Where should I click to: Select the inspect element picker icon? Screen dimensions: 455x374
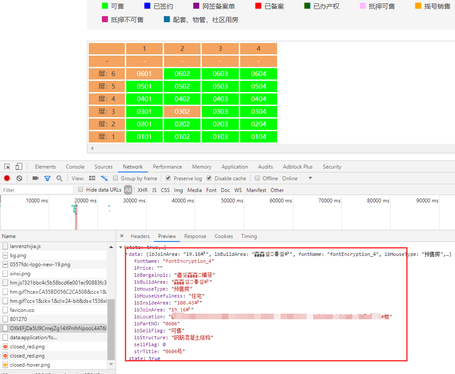click(7, 166)
